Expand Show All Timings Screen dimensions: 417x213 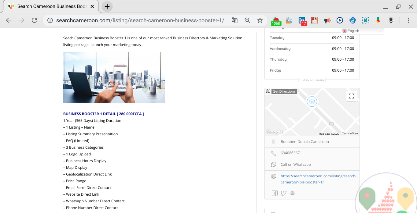[312, 80]
